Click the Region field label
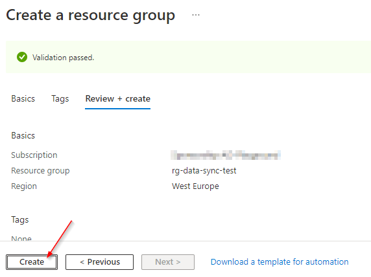Viewport: 371px width, 277px height. 24,186
